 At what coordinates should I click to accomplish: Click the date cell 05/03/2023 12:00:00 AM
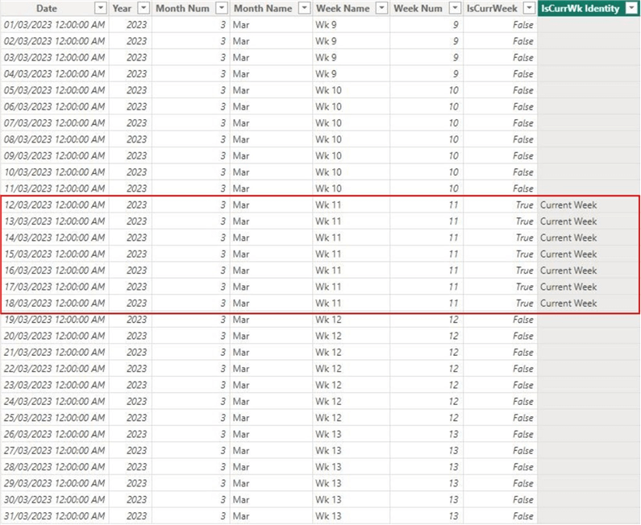click(54, 90)
